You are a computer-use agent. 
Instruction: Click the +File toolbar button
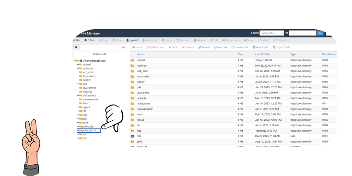(76, 40)
